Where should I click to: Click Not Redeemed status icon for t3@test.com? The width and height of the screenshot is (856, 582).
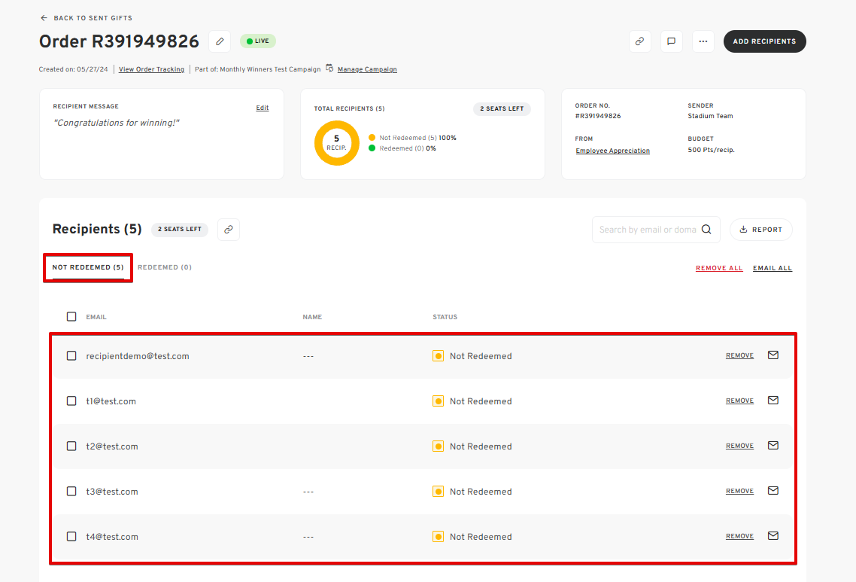tap(438, 492)
